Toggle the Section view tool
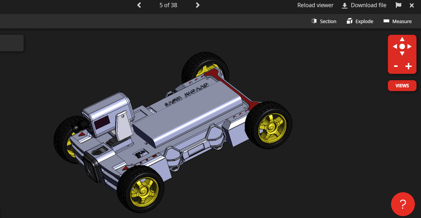This screenshot has height=218, width=421. [324, 21]
